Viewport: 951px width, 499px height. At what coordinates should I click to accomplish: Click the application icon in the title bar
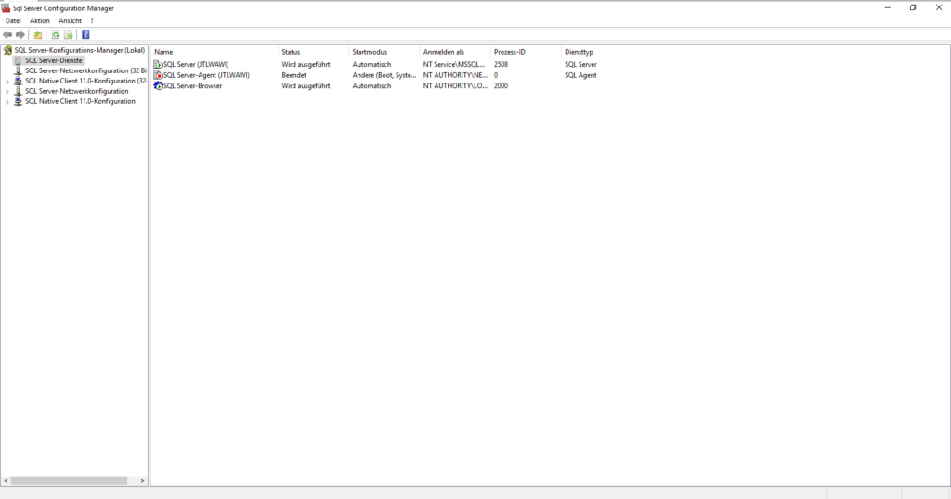point(7,7)
